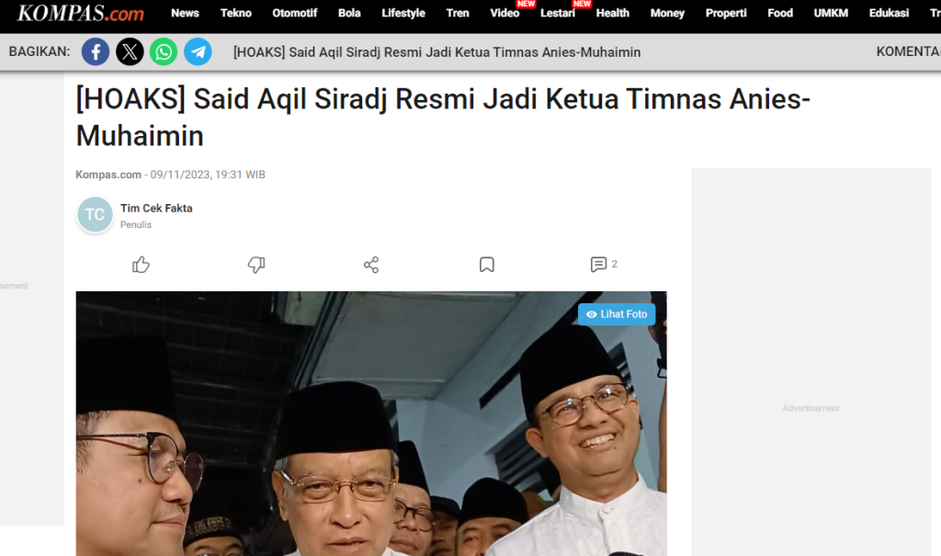The image size is (941, 556).
Task: Open the Video section marked NEW
Action: [505, 13]
